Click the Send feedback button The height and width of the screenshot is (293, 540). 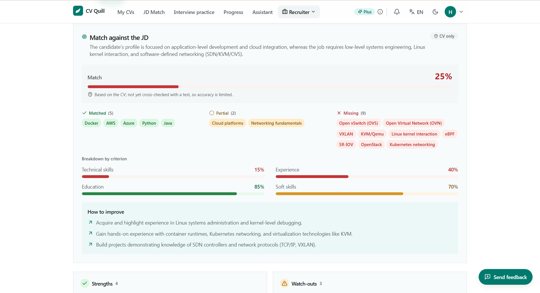(505, 277)
